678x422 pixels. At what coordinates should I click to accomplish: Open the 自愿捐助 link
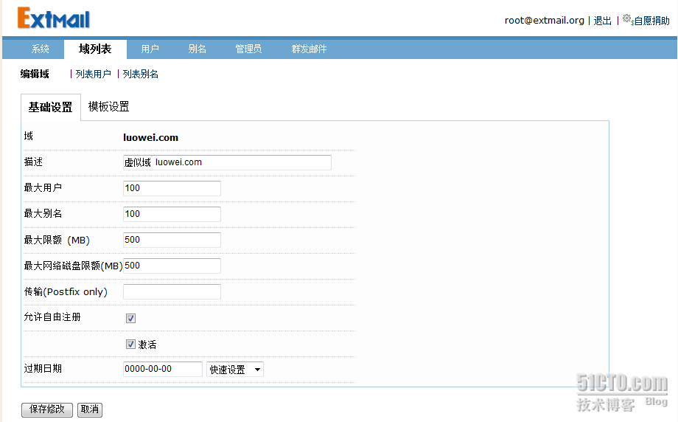651,21
